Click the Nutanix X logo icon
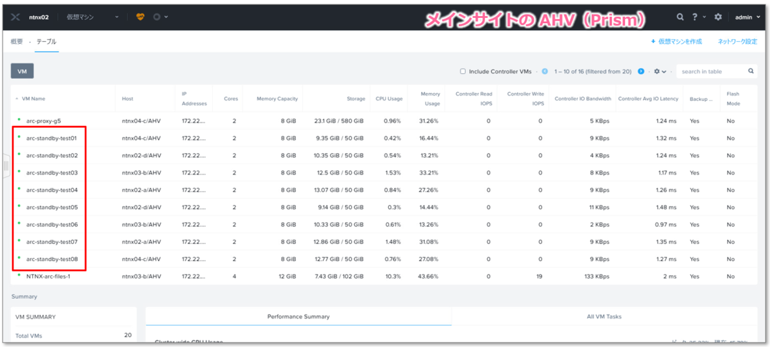 15,17
